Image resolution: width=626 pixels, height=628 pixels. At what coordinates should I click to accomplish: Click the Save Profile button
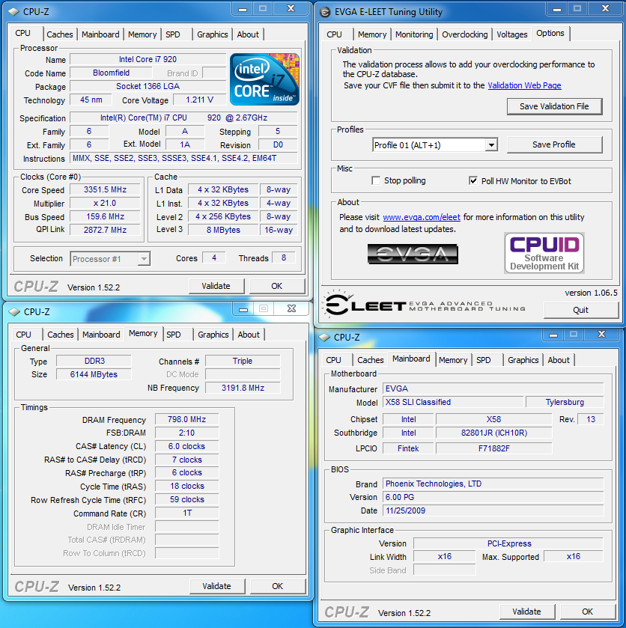553,144
